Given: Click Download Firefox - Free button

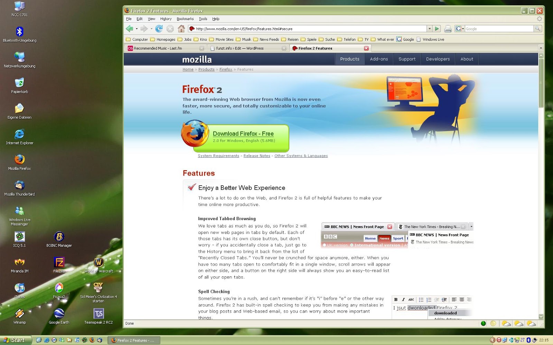Looking at the screenshot, I should (243, 134).
